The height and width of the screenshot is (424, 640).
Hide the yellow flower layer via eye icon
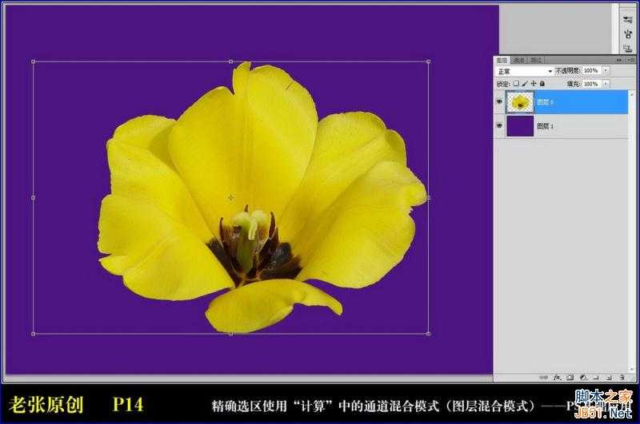[x=499, y=101]
